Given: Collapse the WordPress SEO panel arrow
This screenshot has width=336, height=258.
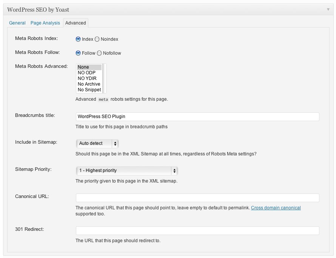Looking at the screenshot, I should click(x=328, y=9).
